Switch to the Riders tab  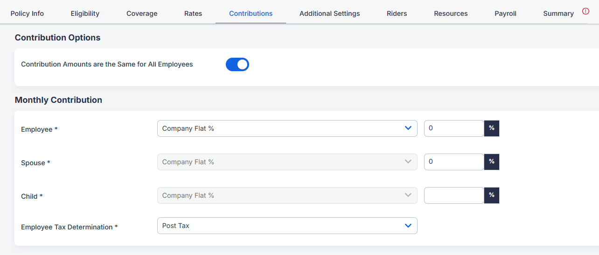pos(397,13)
